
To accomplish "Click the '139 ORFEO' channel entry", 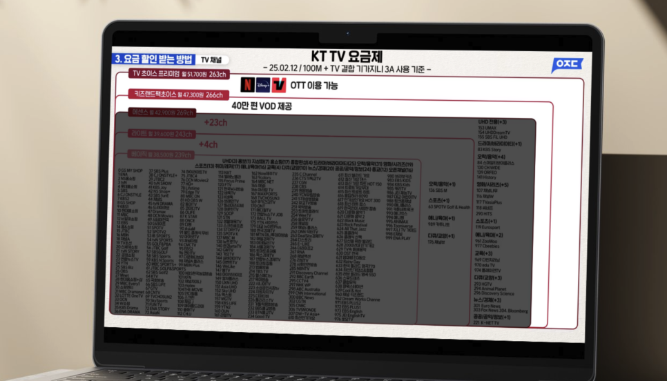I will [487, 173].
